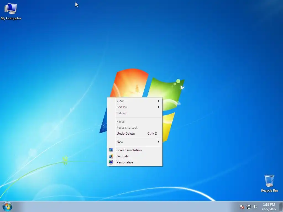Click the Gadgets menu icon
The image size is (283, 212).
[x=111, y=156]
